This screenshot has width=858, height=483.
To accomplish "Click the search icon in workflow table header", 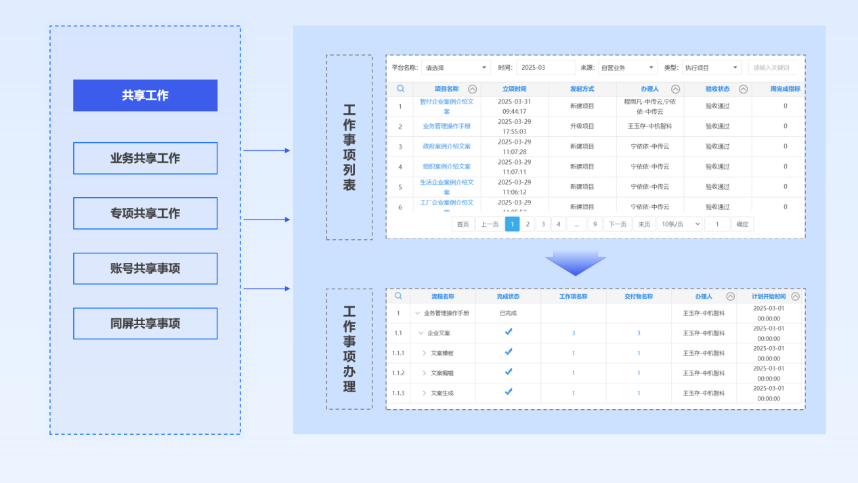I will 398,296.
